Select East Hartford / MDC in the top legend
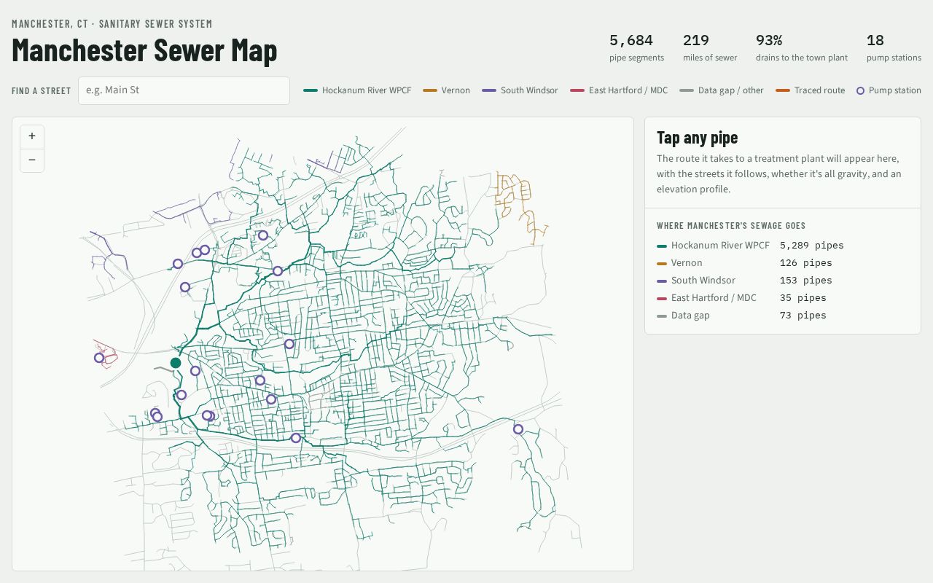 click(619, 90)
